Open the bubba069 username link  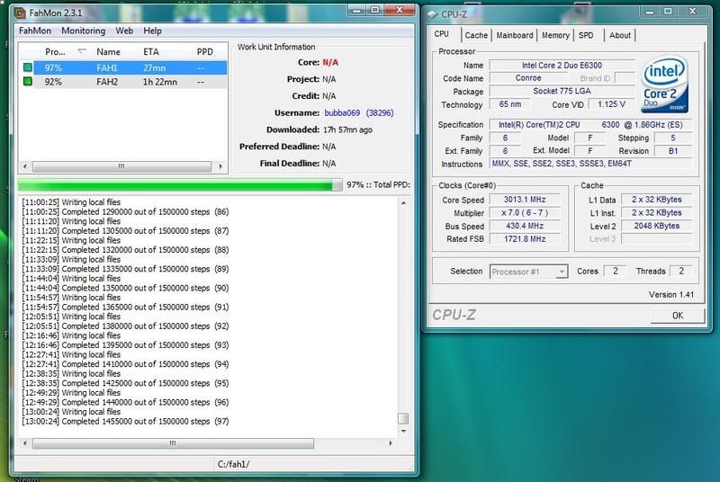click(342, 112)
